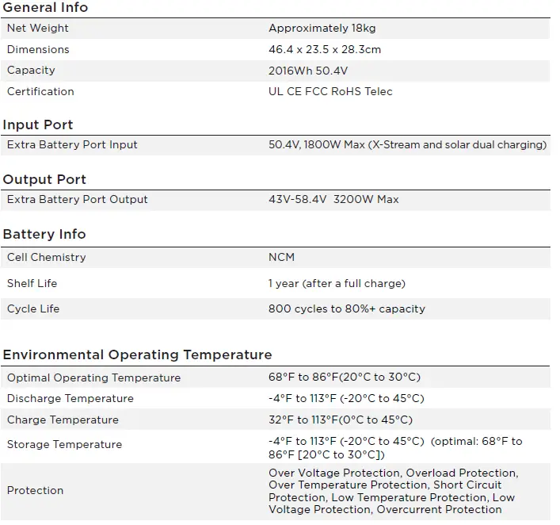Select the Extra Battery Port Input label
The image size is (560, 525).
coord(72,144)
